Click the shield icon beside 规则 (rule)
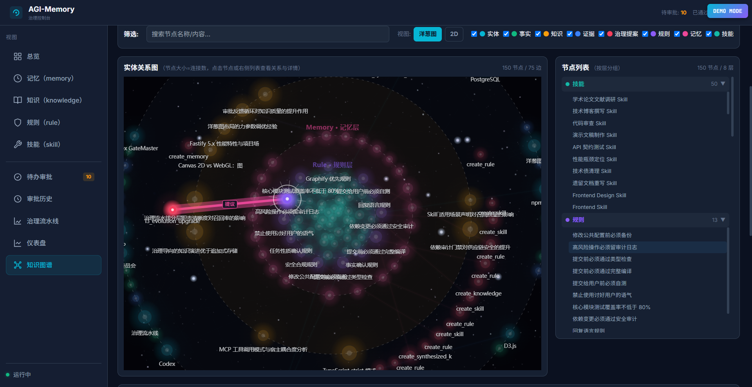The image size is (752, 387). point(18,122)
